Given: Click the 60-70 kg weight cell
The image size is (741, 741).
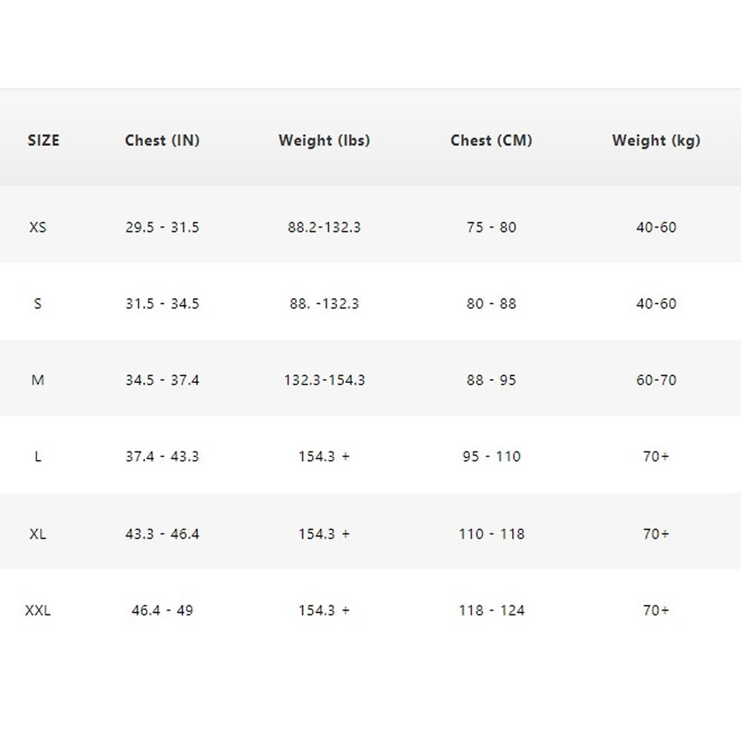Looking at the screenshot, I should click(x=656, y=380).
